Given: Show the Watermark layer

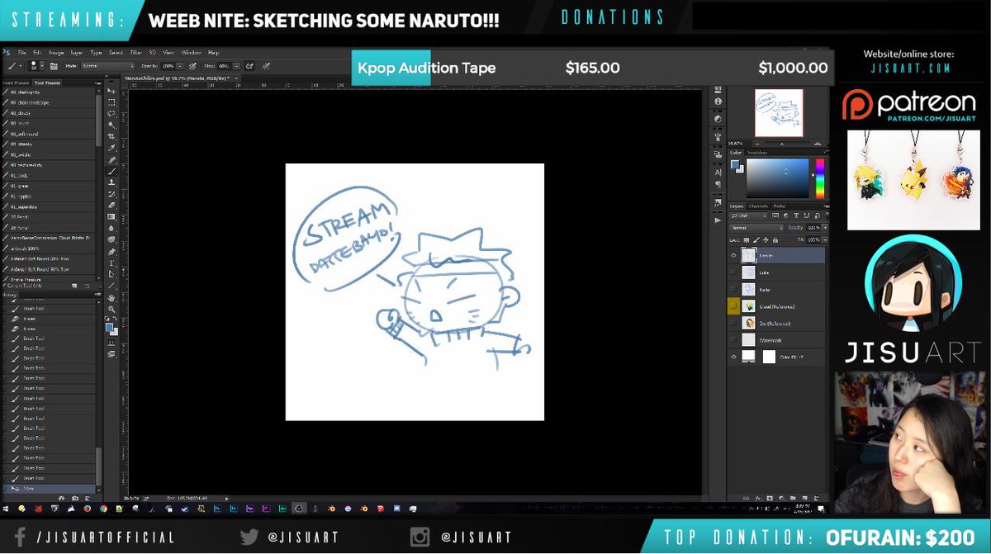Looking at the screenshot, I should [x=733, y=340].
